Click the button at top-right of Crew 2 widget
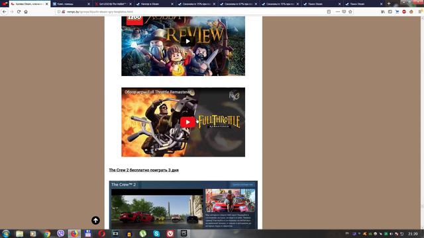Image resolution: width=424 pixels, height=238 pixels. click(x=242, y=184)
